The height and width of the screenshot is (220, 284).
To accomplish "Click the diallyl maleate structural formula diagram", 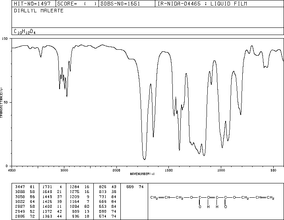I will [x=212, y=202].
